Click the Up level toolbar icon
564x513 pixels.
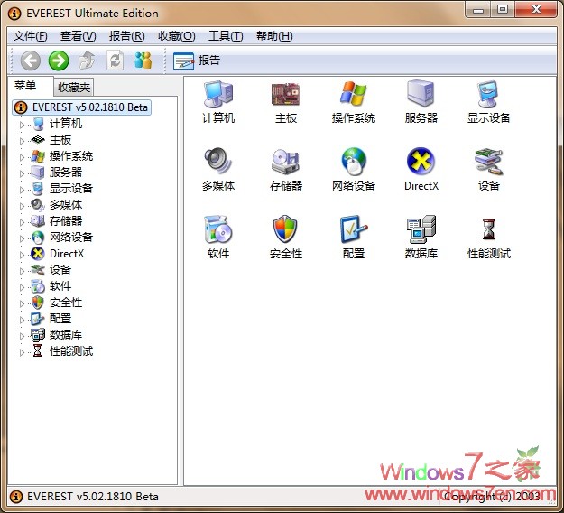point(87,61)
